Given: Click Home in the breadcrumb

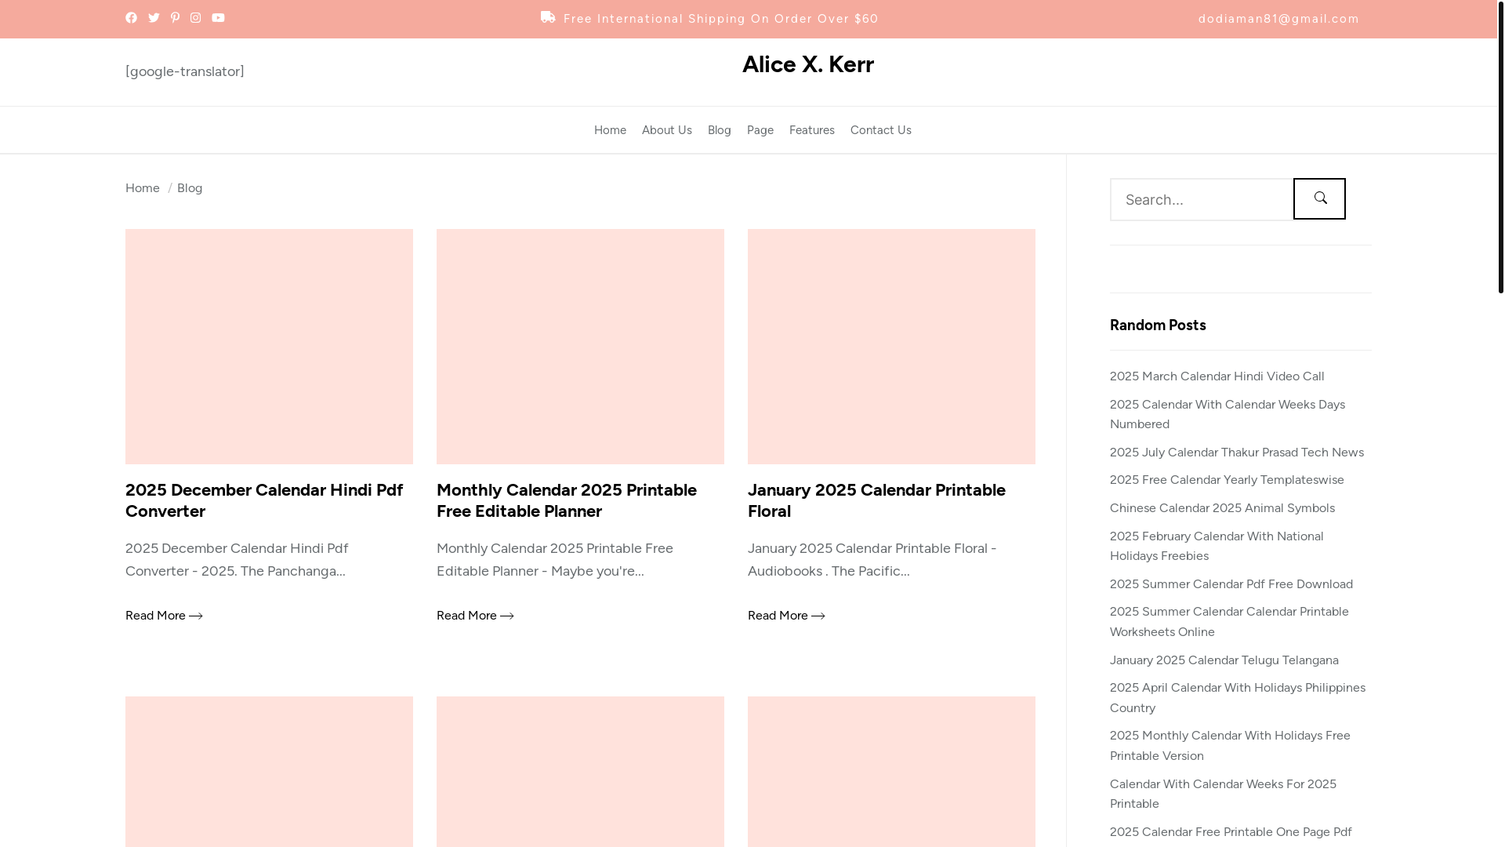Looking at the screenshot, I should [143, 188].
